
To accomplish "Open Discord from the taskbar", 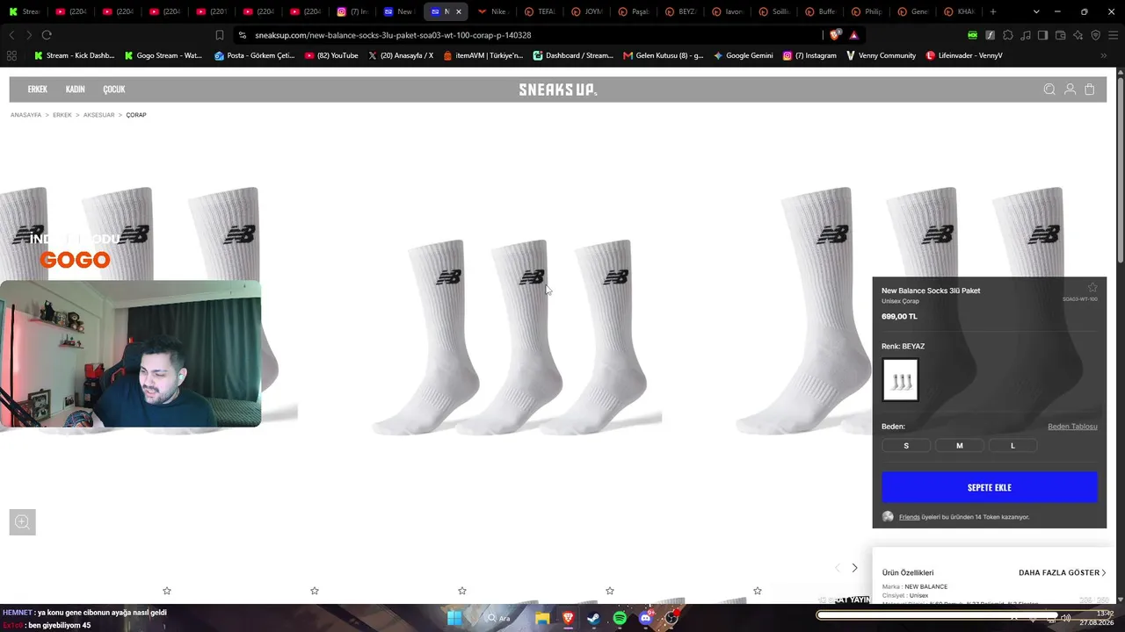I will (646, 618).
